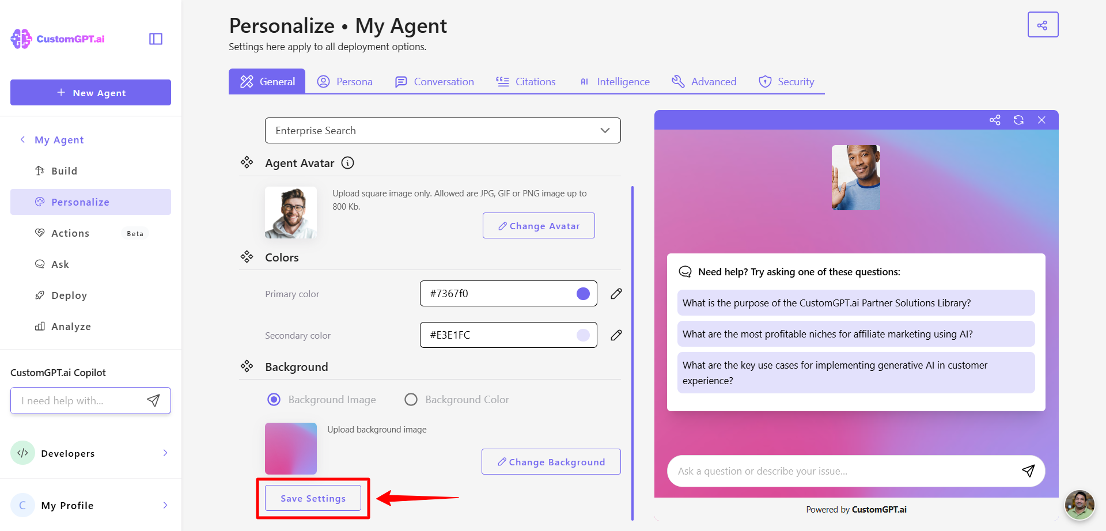Go back via My Agent chevron
1106x531 pixels.
22,139
